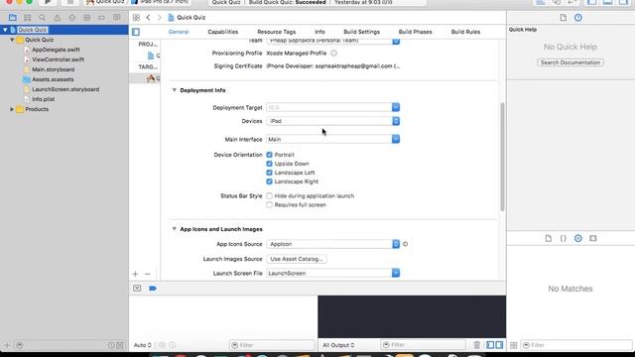Open the Issue navigator warning icon
The width and height of the screenshot is (635, 357).
point(58,18)
